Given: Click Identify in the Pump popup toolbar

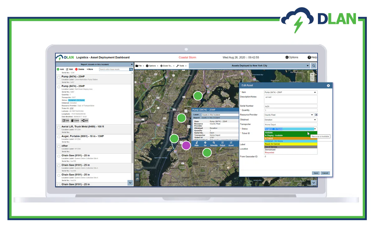Looking at the screenshot, I should 214,144.
